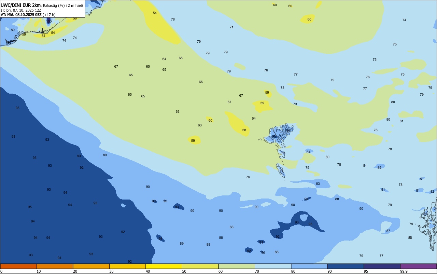Click the pale blue 70–80 legend swatch
Screen dimensions: 437x274
[273, 266]
